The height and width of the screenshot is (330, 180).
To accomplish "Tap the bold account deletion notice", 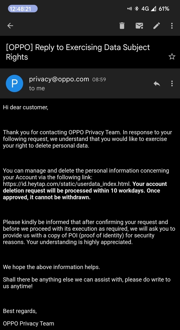I will point(85,191).
